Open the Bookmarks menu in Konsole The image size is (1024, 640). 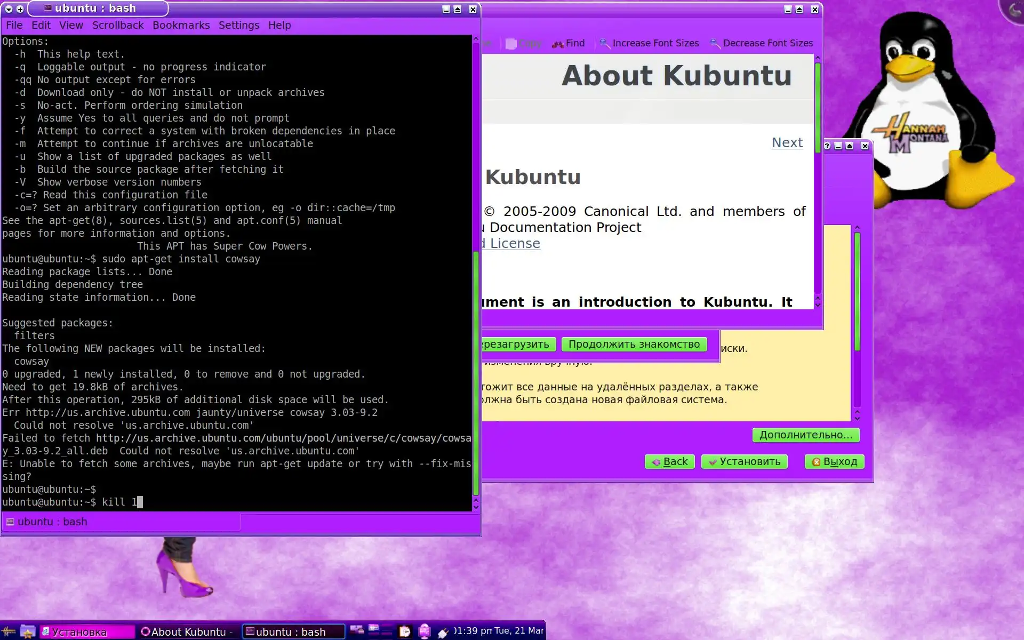tap(181, 25)
